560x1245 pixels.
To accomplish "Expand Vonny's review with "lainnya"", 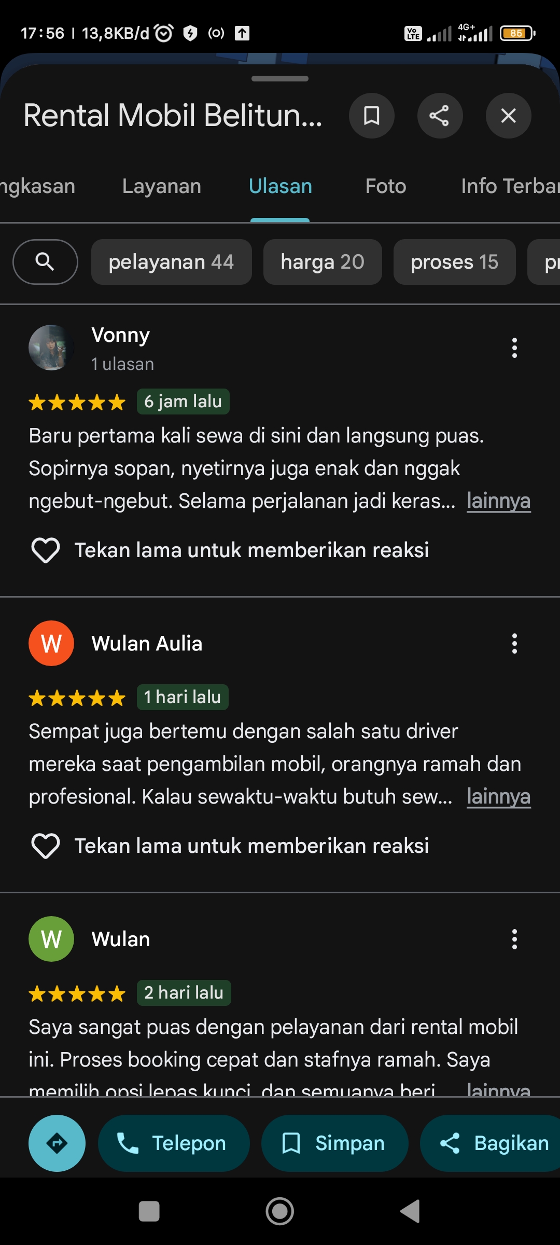I will pyautogui.click(x=498, y=501).
